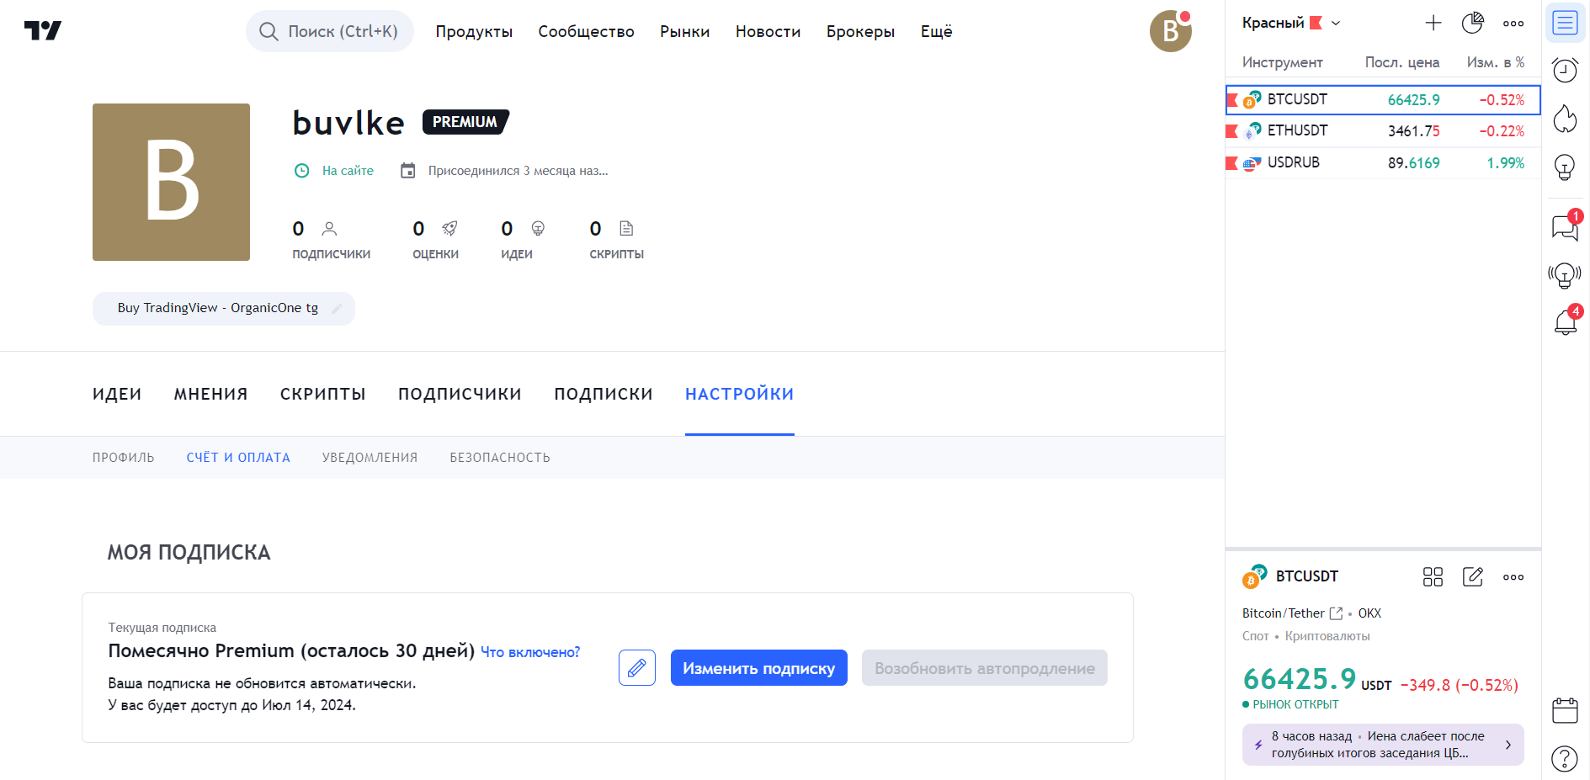The width and height of the screenshot is (1590, 780).
Task: Sort watchlist by Посл. цена column
Action: 1401,62
